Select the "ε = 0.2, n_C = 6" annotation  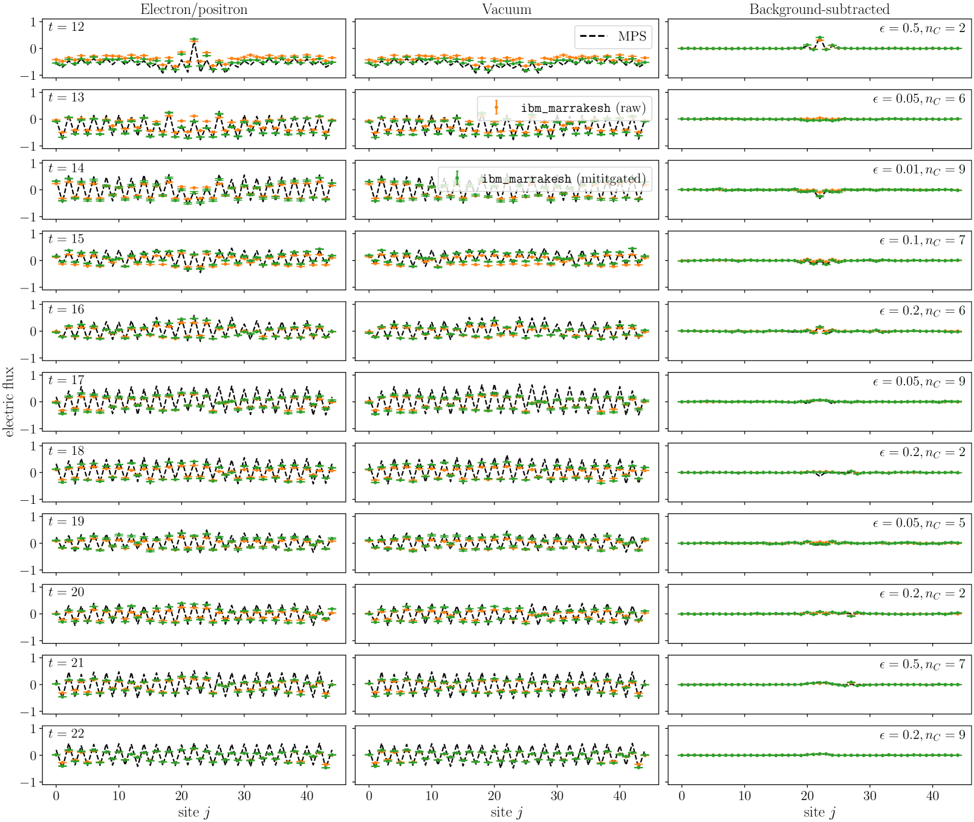(922, 311)
